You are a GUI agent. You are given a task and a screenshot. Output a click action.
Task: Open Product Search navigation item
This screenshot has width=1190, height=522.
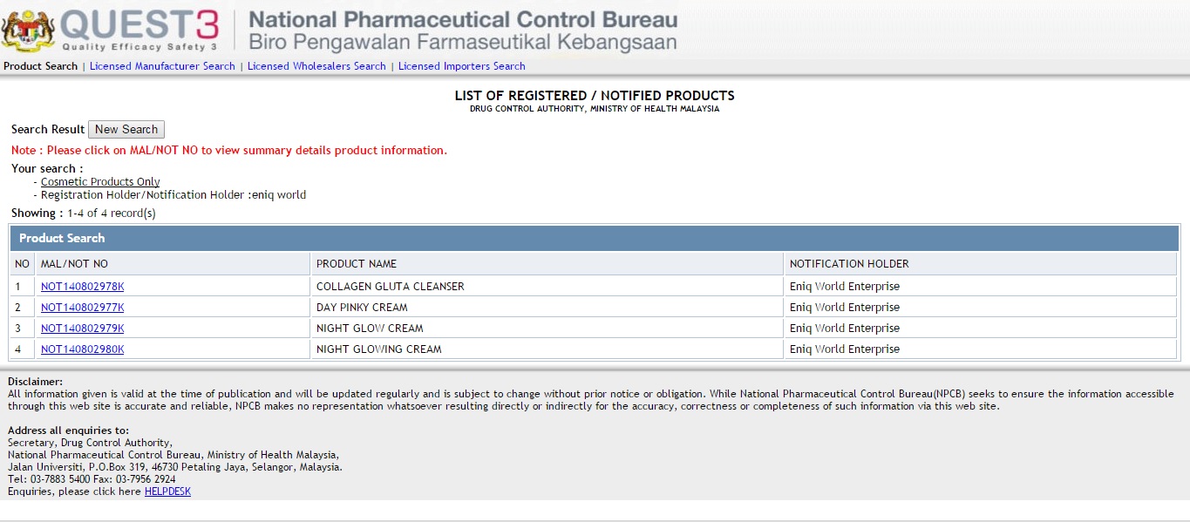[x=40, y=66]
